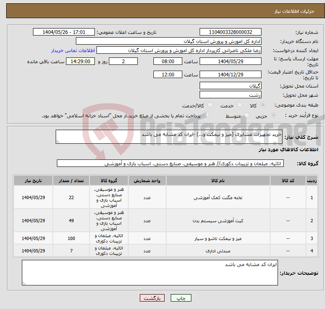This screenshot has width=325, height=309.
Task: Click the تاریخ نیاز column header
Action: (33, 181)
